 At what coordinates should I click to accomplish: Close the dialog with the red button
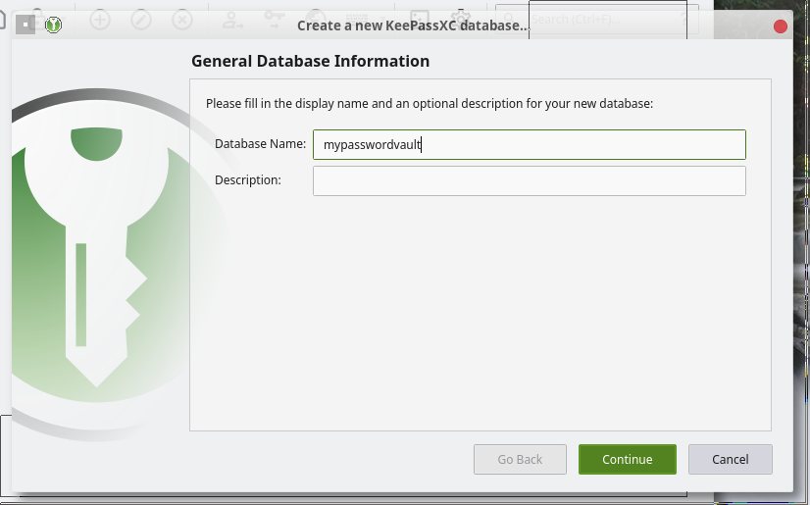[780, 26]
